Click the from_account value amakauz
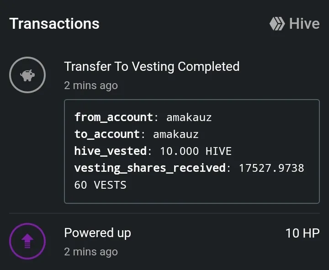This screenshot has width=329, height=270. click(x=189, y=117)
